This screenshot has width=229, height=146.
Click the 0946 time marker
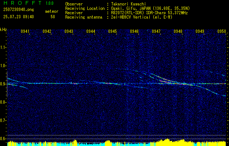pos(134,31)
